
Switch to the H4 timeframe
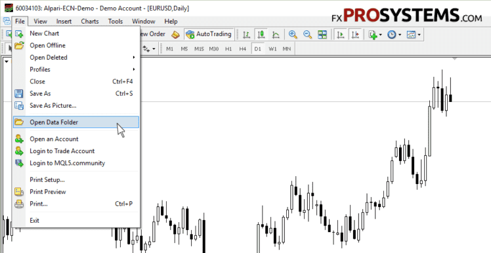(x=243, y=49)
